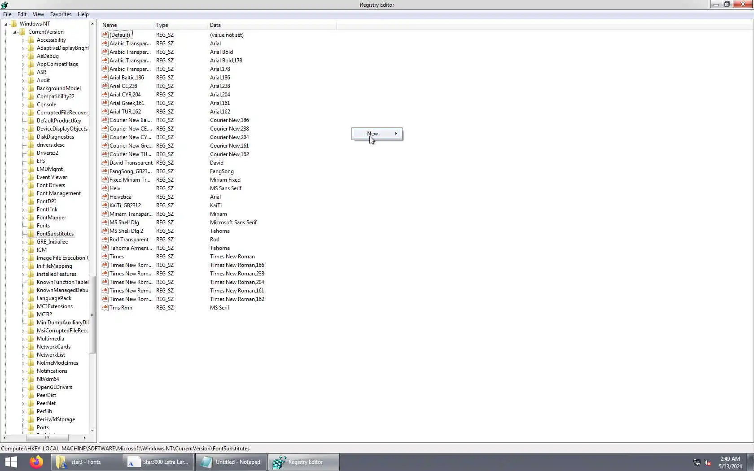Click the Helvetica value string icon
This screenshot has width=754, height=471.
105,196
